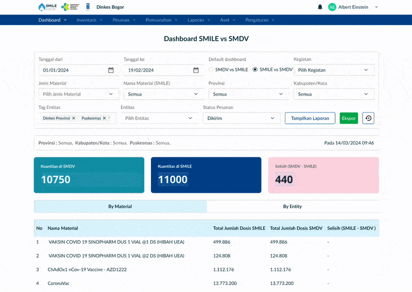Click the 13.773.200 SMDV dose value
This screenshot has width=412, height=292.
282,283
